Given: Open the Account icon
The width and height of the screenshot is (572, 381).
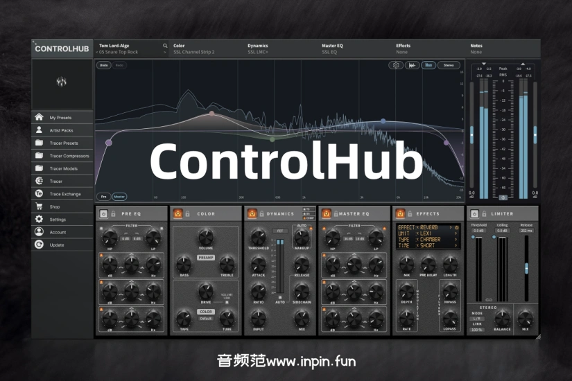Looking at the screenshot, I should tap(39, 232).
